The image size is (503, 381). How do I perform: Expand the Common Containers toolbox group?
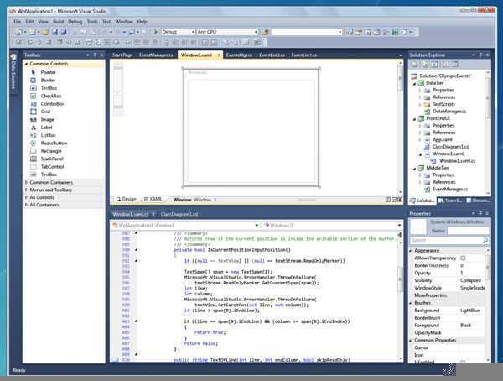(27, 182)
